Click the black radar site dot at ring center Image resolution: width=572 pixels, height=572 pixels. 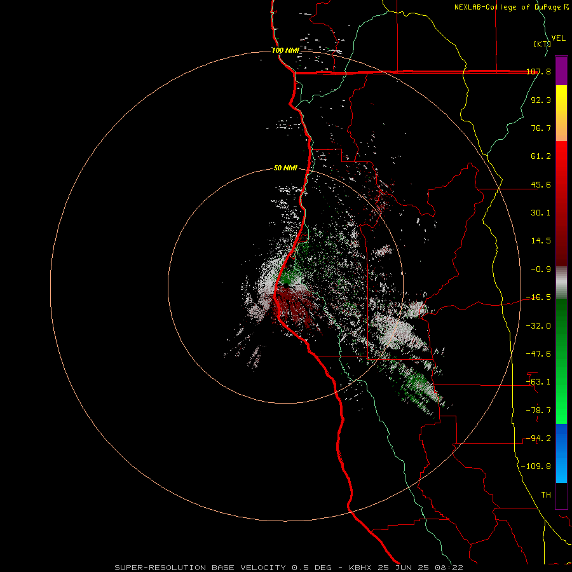click(285, 285)
